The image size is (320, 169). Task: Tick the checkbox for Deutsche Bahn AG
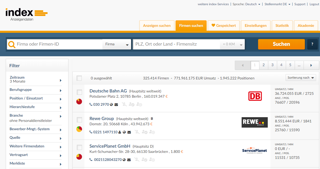(x=79, y=92)
